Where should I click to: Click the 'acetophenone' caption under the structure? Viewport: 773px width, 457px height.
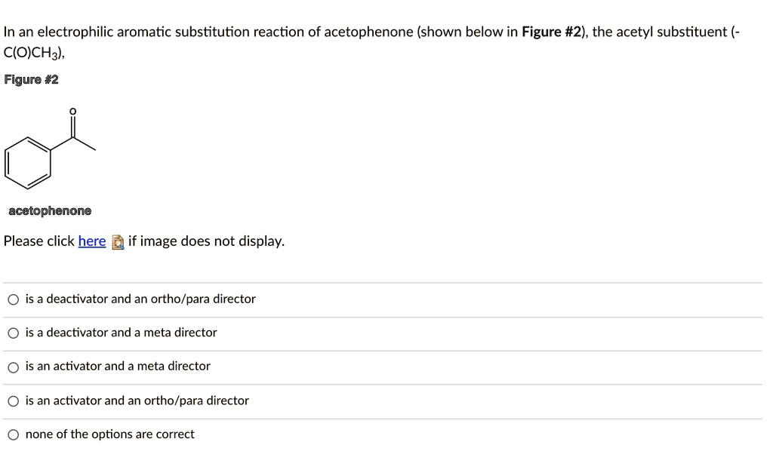(50, 210)
